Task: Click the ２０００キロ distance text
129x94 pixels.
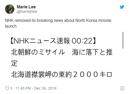Action: (x=93, y=74)
